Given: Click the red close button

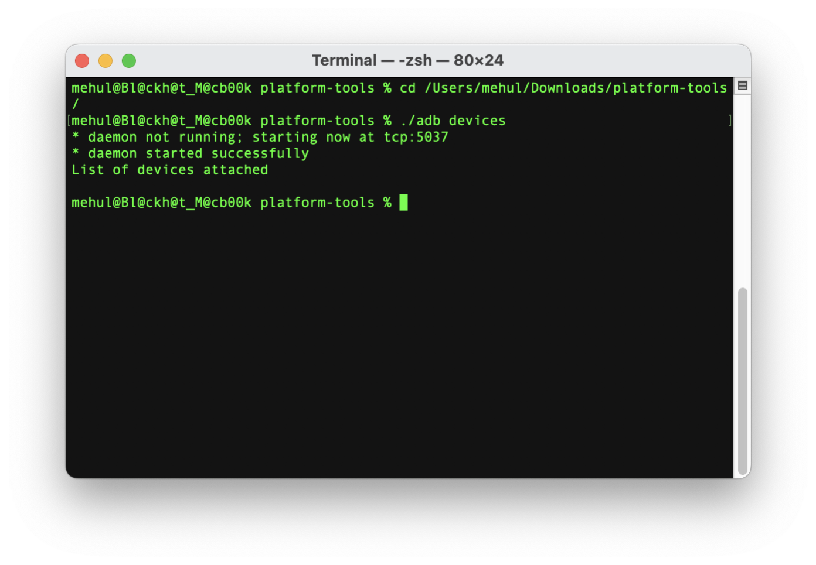Looking at the screenshot, I should [82, 60].
